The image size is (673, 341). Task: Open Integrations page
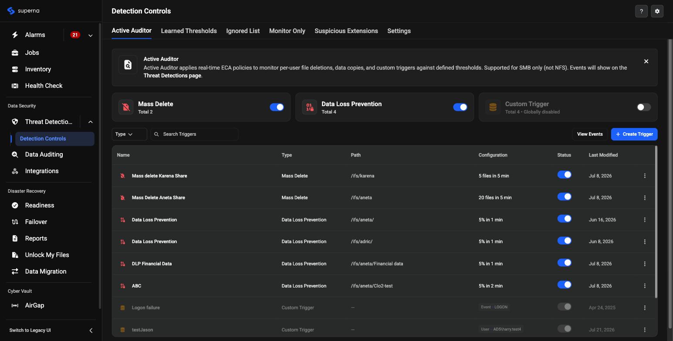pos(41,171)
